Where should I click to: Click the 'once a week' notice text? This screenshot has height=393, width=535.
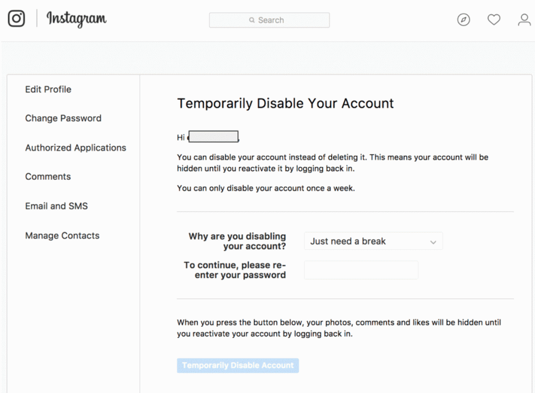coord(266,188)
